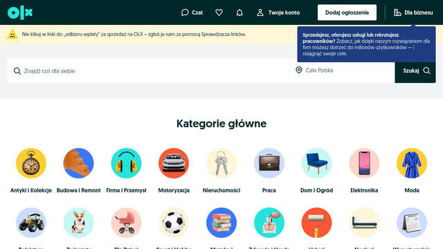Open Praca briefcase icon
This screenshot has width=443, height=249.
[269, 163]
